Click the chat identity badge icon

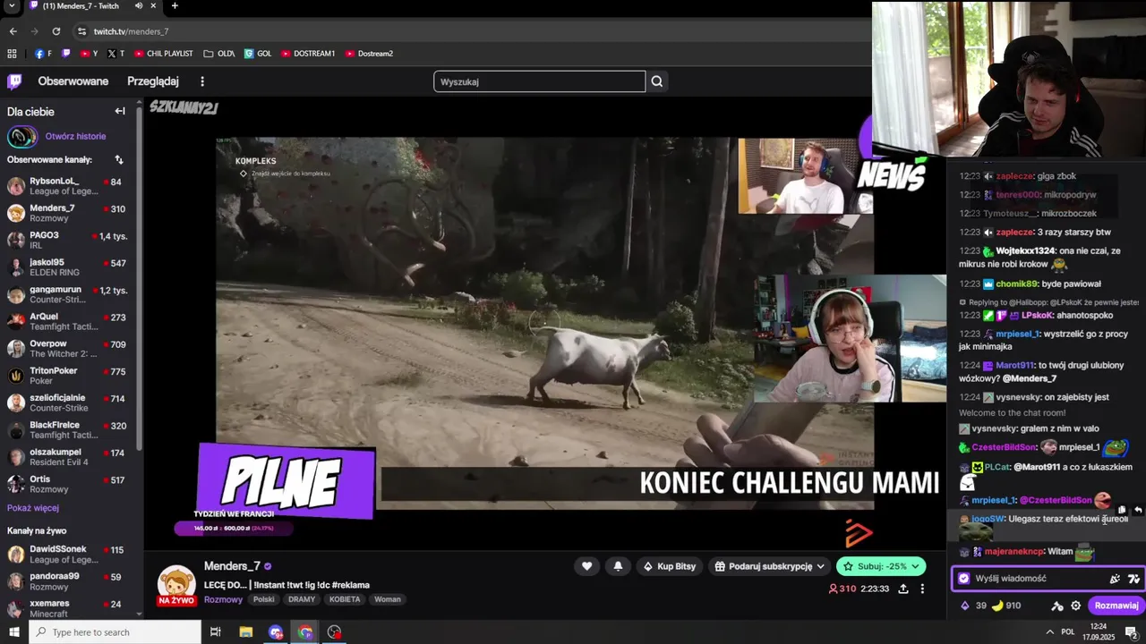(963, 579)
